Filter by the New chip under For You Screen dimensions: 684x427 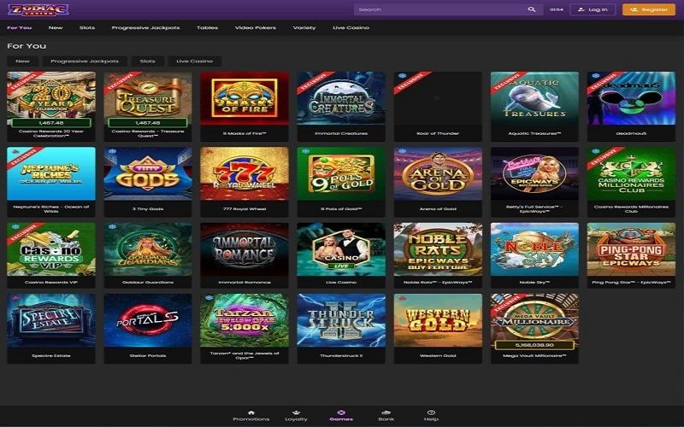point(23,61)
